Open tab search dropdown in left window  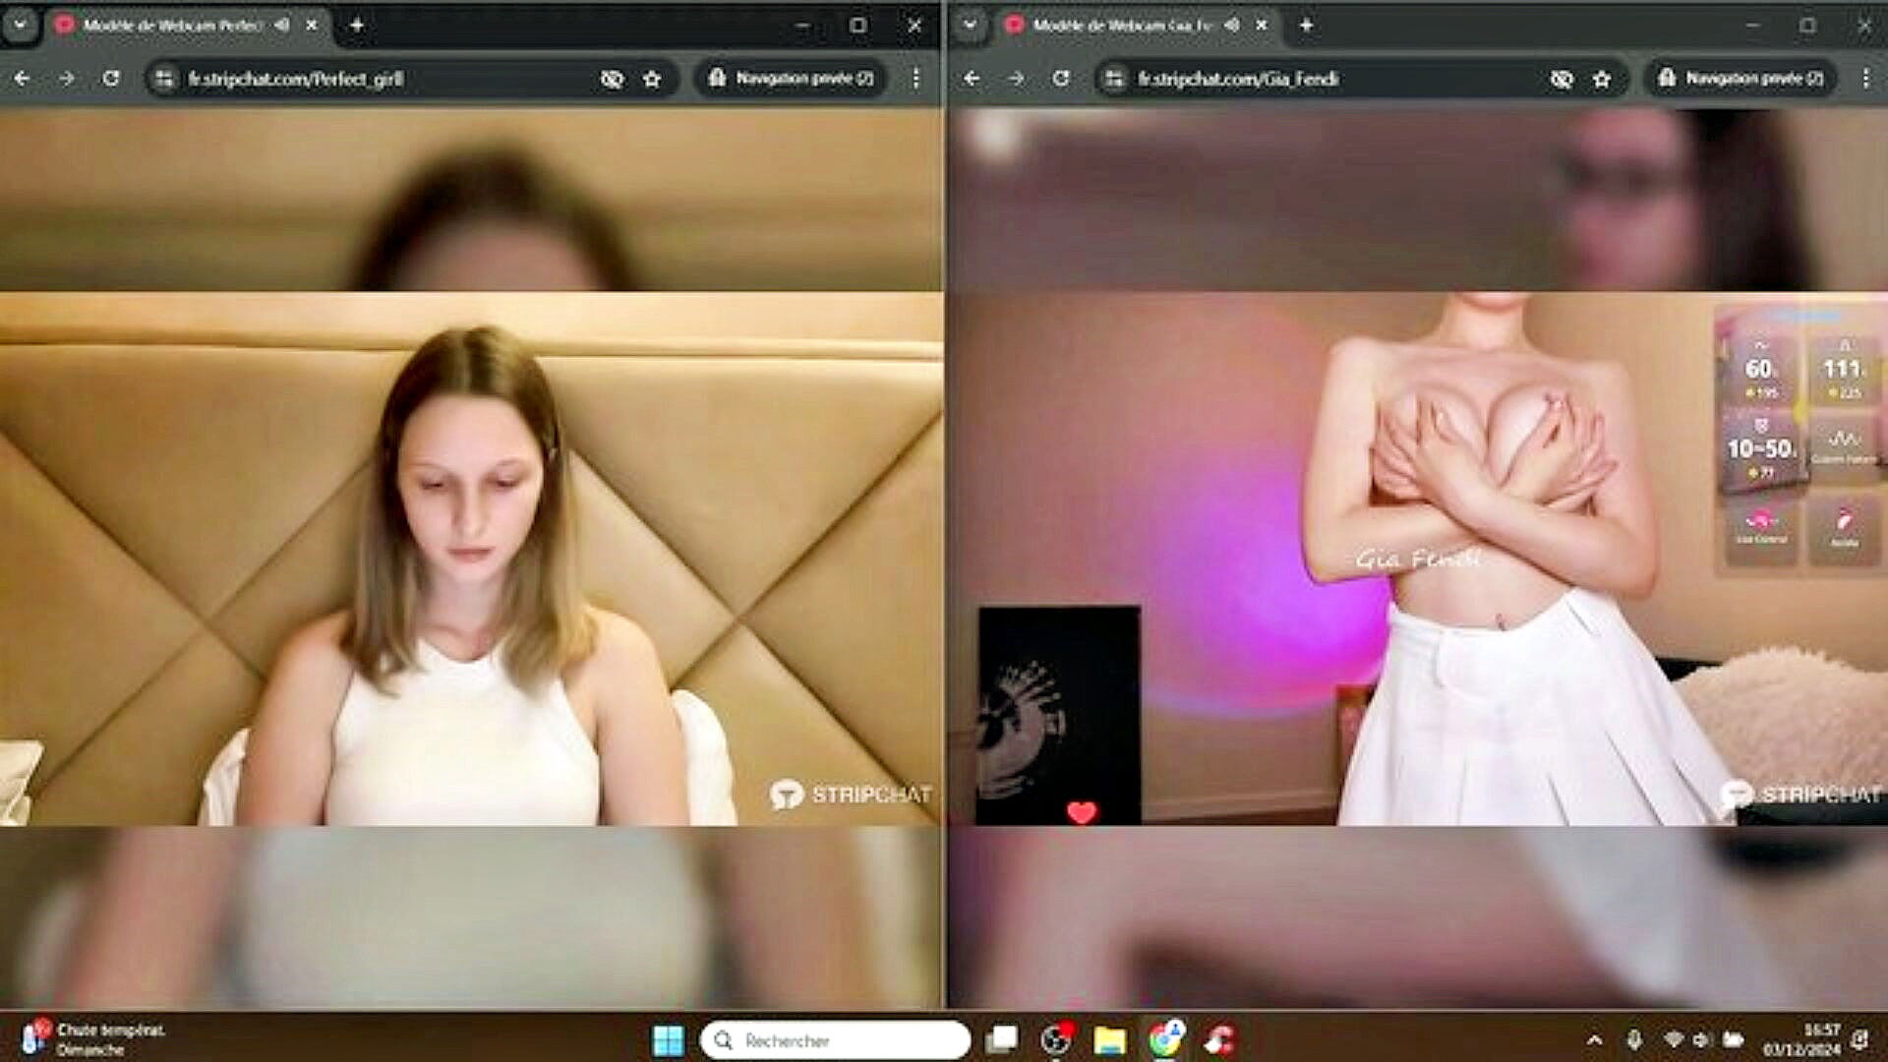(20, 26)
